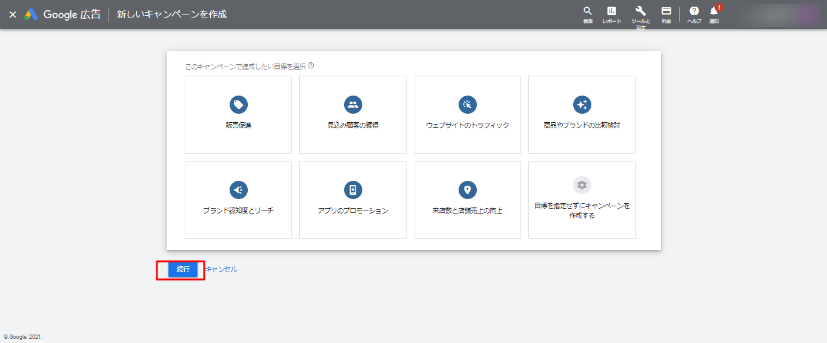Click the 新しいキャンペーンを作成 page title
Viewport: 827px width, 343px height.
[x=171, y=14]
